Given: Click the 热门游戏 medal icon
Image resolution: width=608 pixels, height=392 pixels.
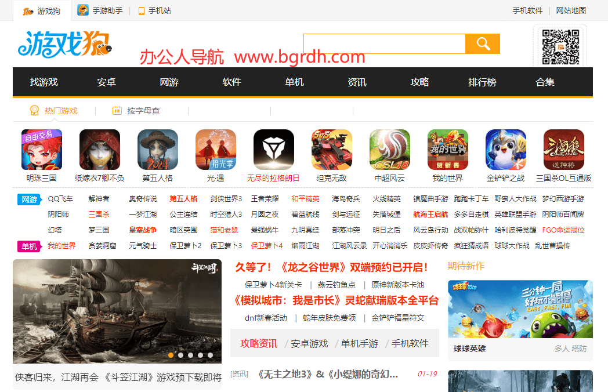Looking at the screenshot, I should point(34,111).
